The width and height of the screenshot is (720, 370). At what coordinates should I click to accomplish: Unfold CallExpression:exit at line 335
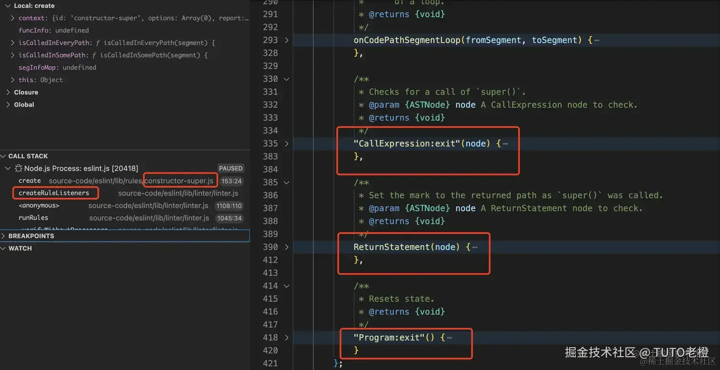pyautogui.click(x=286, y=144)
